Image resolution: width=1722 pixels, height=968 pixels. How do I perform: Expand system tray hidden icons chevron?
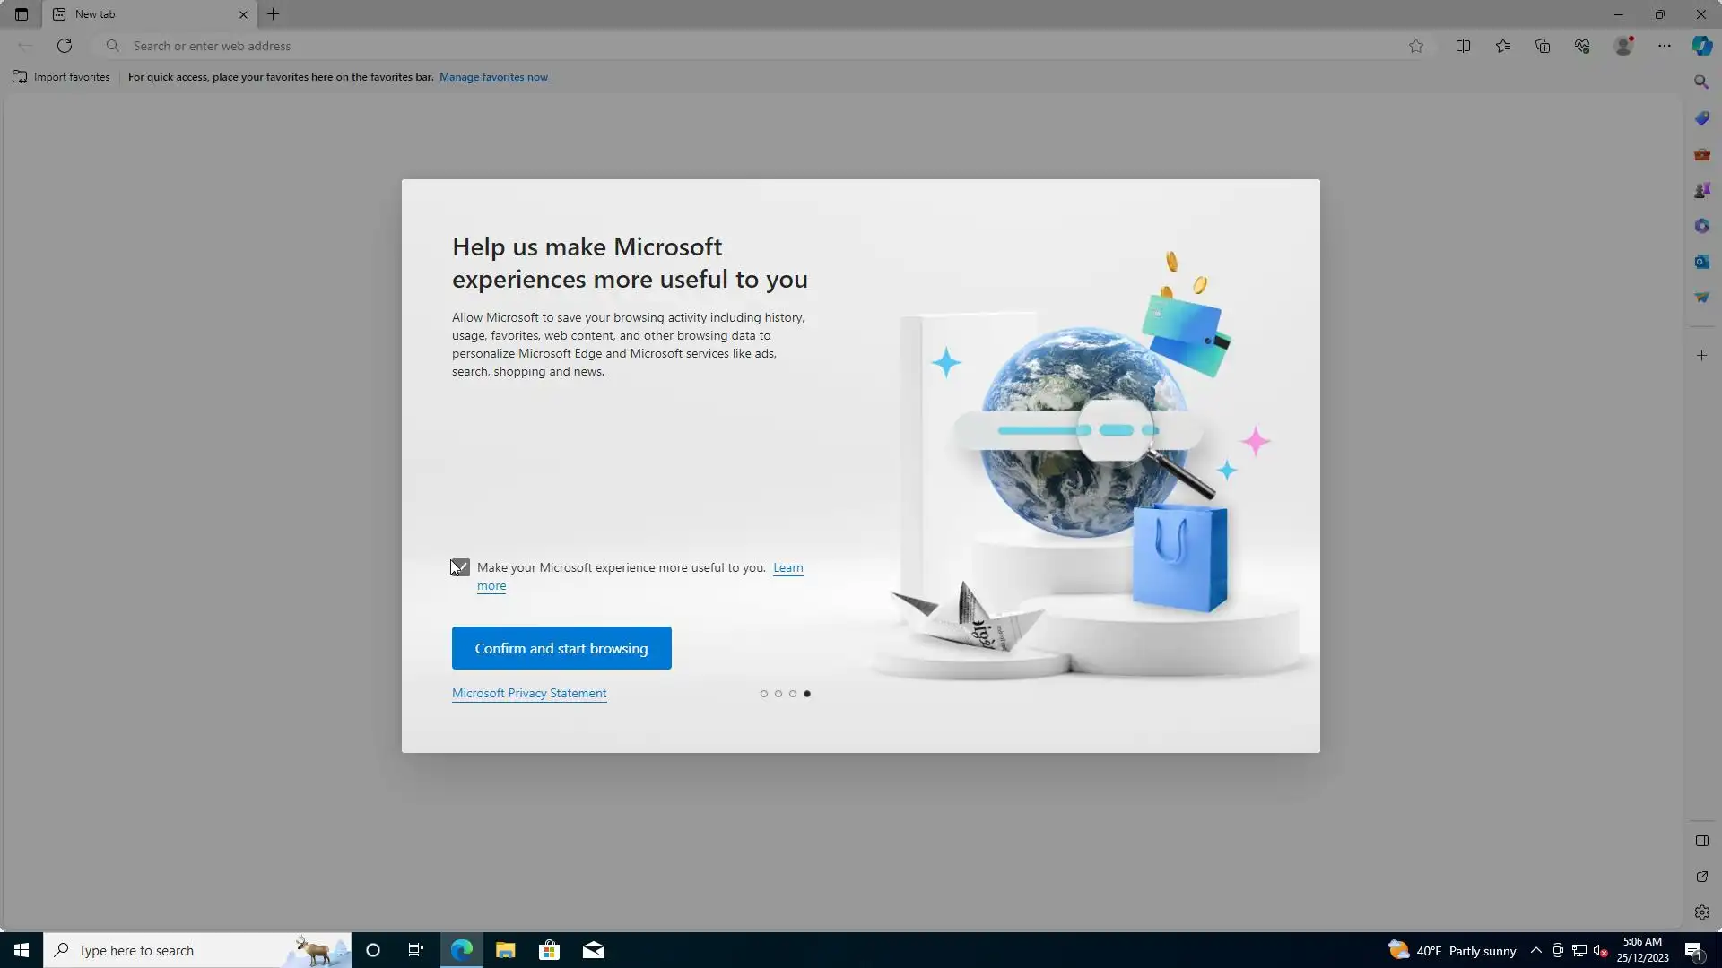(x=1535, y=951)
